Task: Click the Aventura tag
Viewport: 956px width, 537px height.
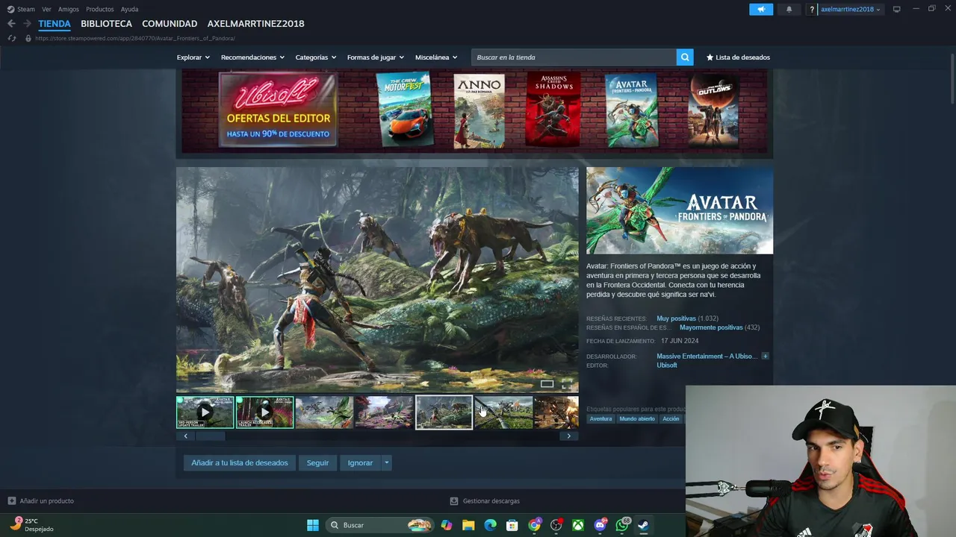Action: [600, 419]
